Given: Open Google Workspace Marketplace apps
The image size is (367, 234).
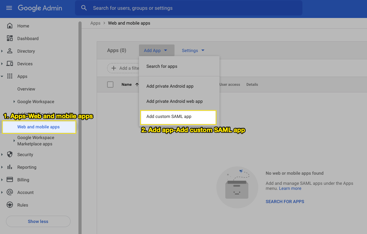Looking at the screenshot, I should 36,141.
